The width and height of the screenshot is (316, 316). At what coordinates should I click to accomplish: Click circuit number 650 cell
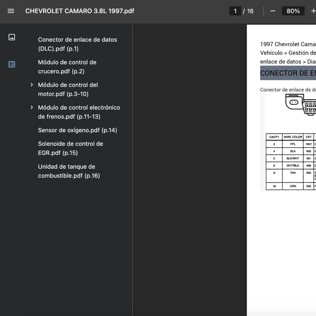[309, 151]
